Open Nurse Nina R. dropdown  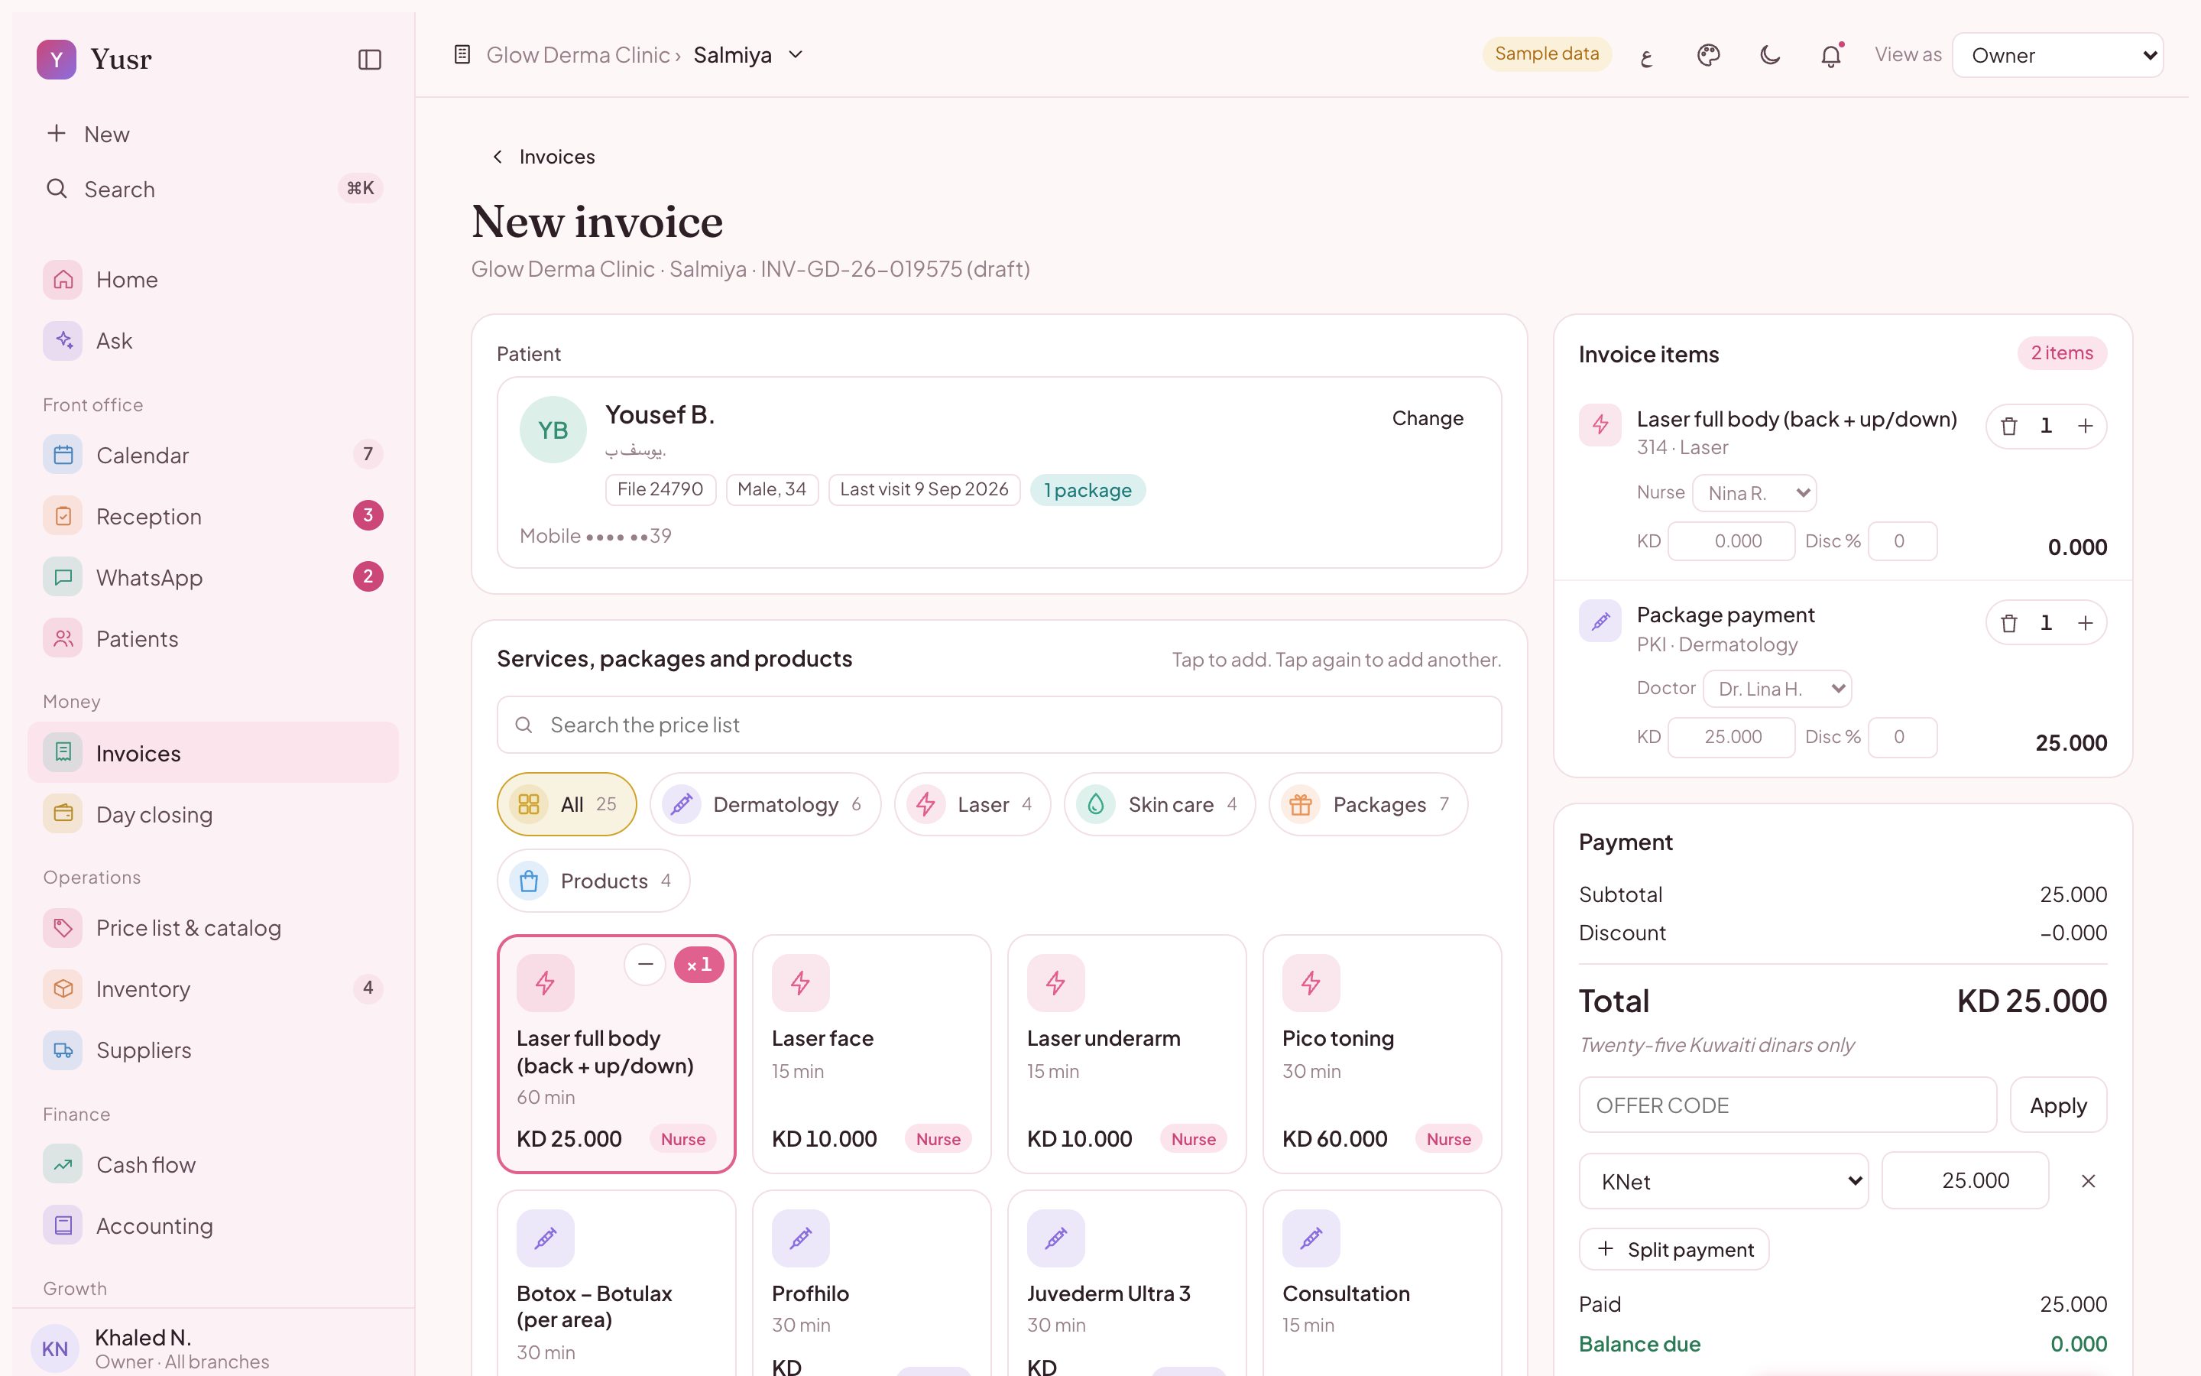click(x=1755, y=492)
